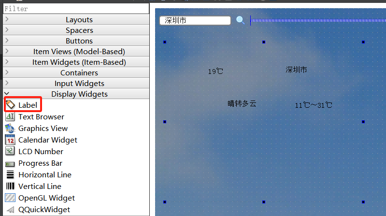The width and height of the screenshot is (386, 216).
Task: Select the Text Browser widget icon
Action: (x=10, y=116)
